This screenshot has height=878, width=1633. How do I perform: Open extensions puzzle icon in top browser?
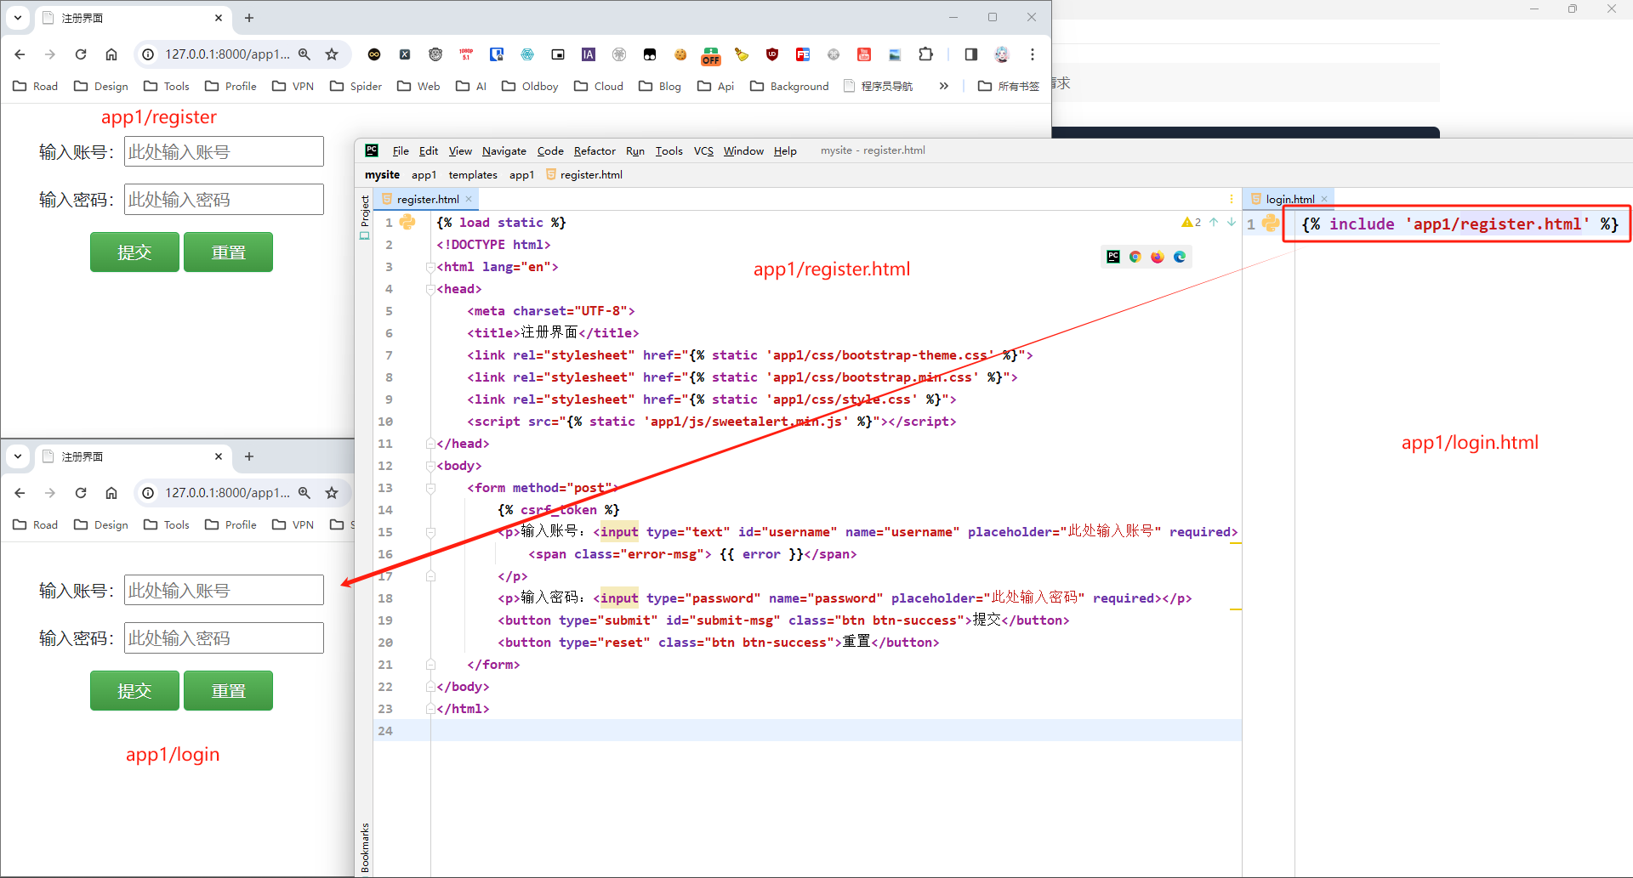click(x=926, y=54)
